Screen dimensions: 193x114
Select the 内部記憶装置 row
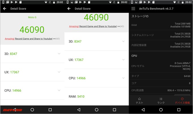pyautogui.click(x=161, y=45)
